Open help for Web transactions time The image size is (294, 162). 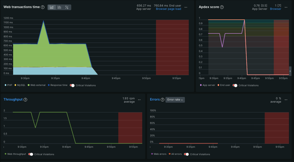(x=43, y=7)
